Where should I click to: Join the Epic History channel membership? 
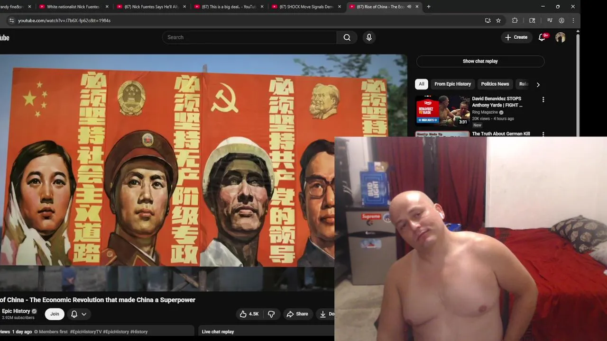tap(55, 314)
